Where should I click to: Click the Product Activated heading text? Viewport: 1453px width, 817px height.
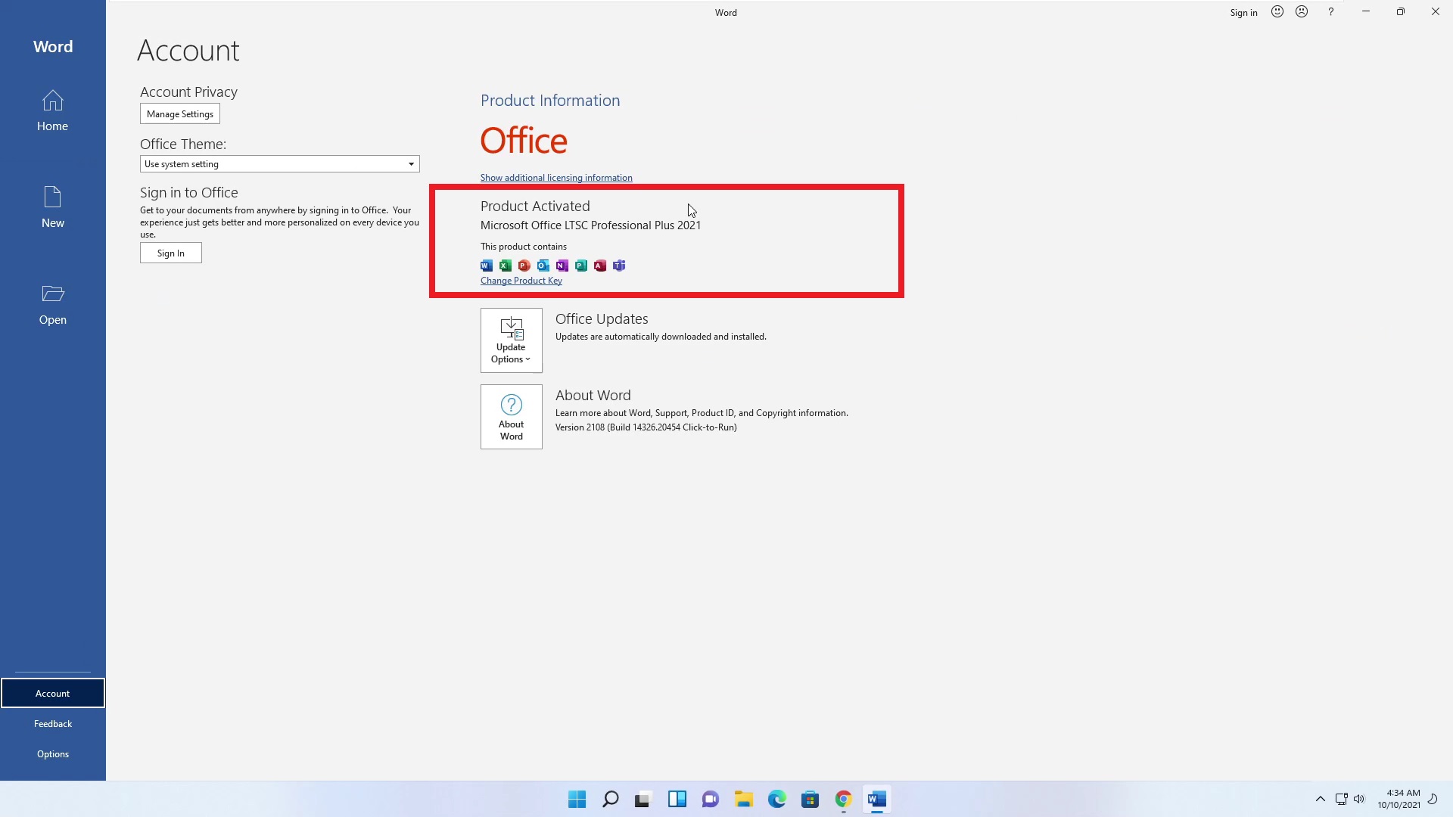(x=535, y=207)
